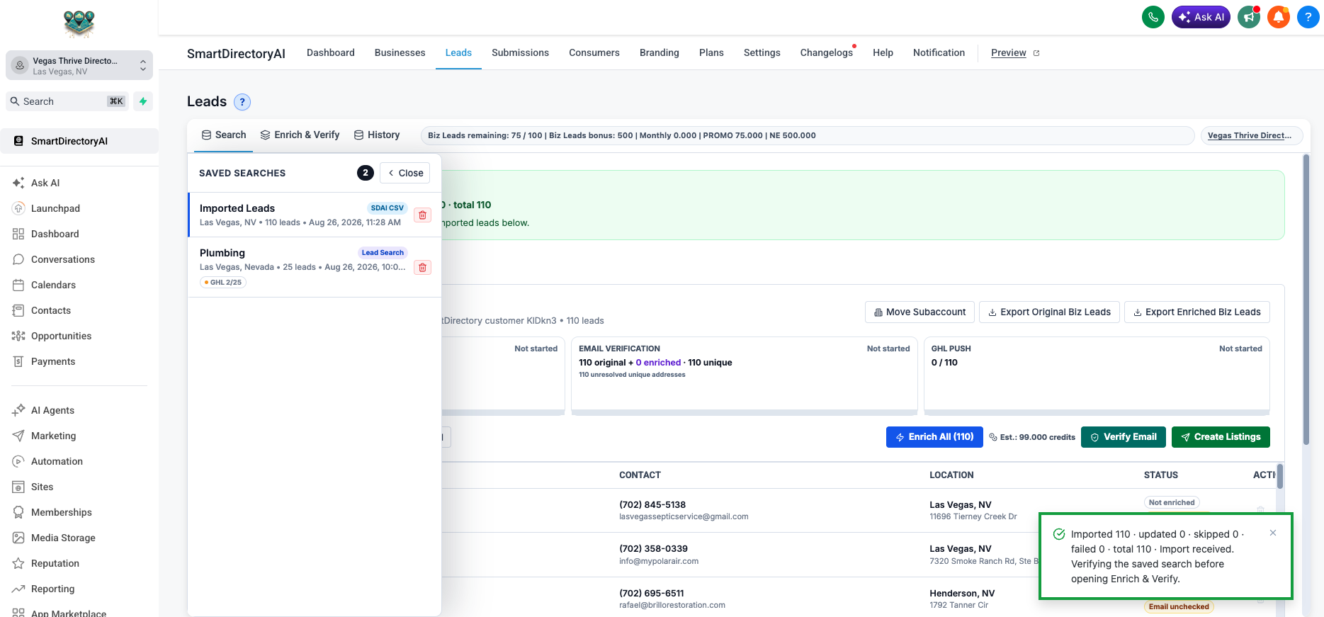Image resolution: width=1324 pixels, height=617 pixels.
Task: Open the Preview link
Action: pyautogui.click(x=1015, y=52)
